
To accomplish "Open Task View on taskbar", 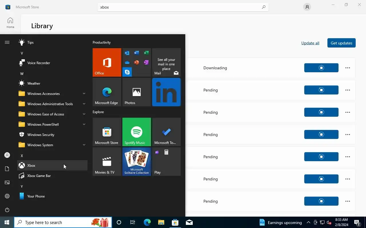I will coord(133,222).
